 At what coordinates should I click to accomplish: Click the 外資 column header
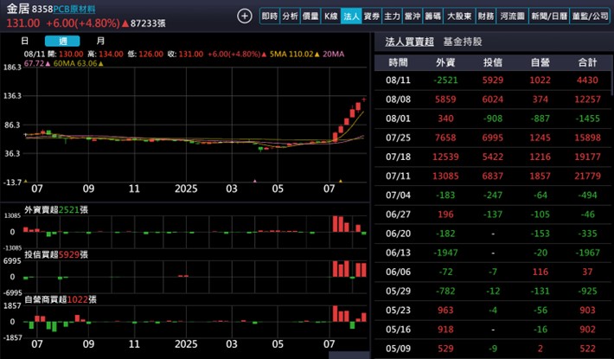(x=445, y=63)
